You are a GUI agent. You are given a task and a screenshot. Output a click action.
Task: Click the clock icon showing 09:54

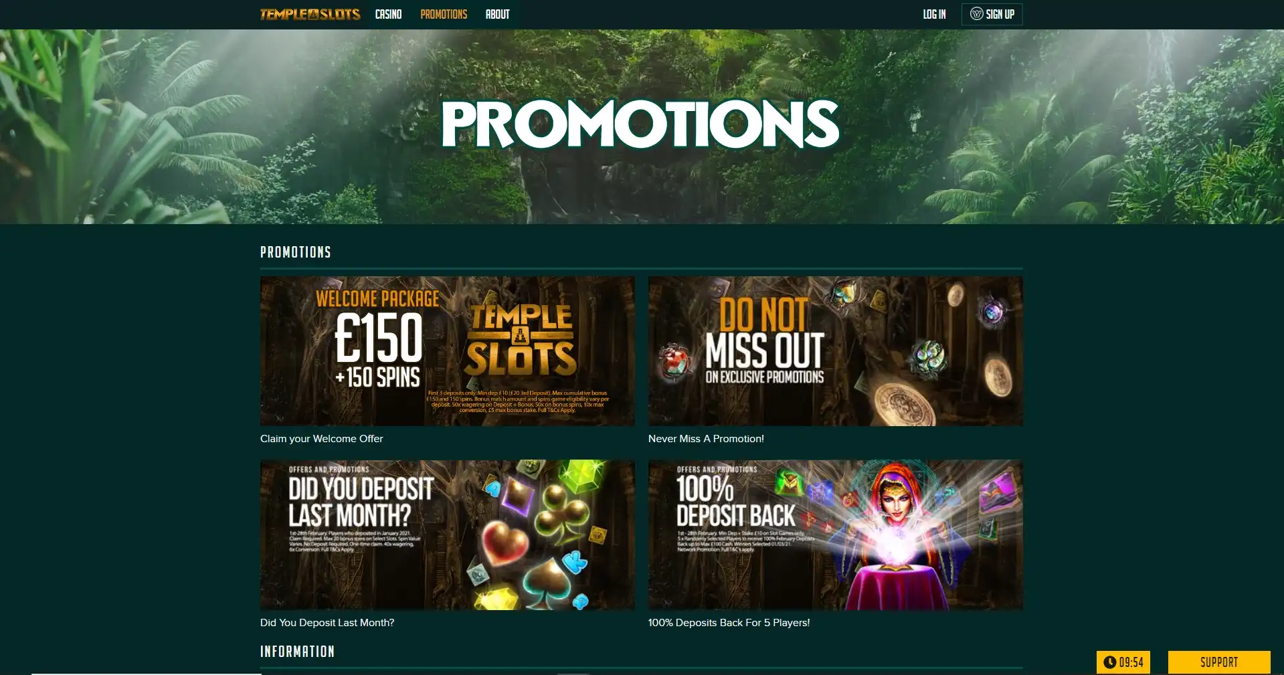click(1109, 662)
